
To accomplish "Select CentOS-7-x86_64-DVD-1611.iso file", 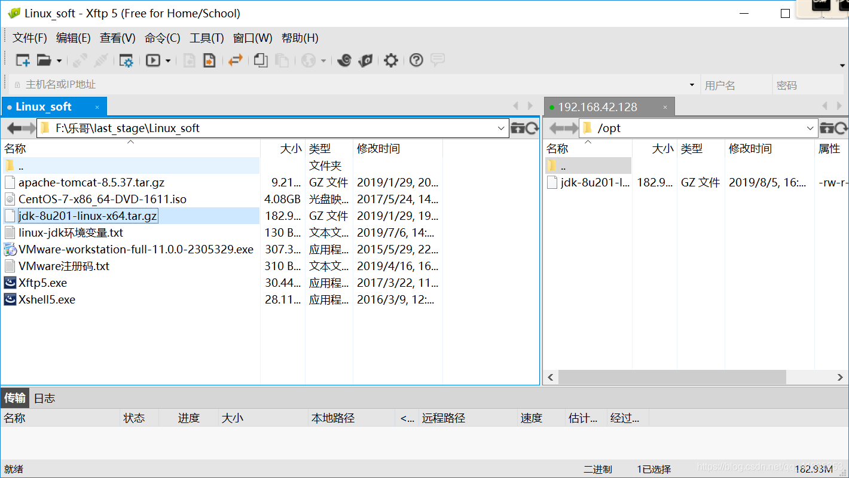I will [x=102, y=199].
